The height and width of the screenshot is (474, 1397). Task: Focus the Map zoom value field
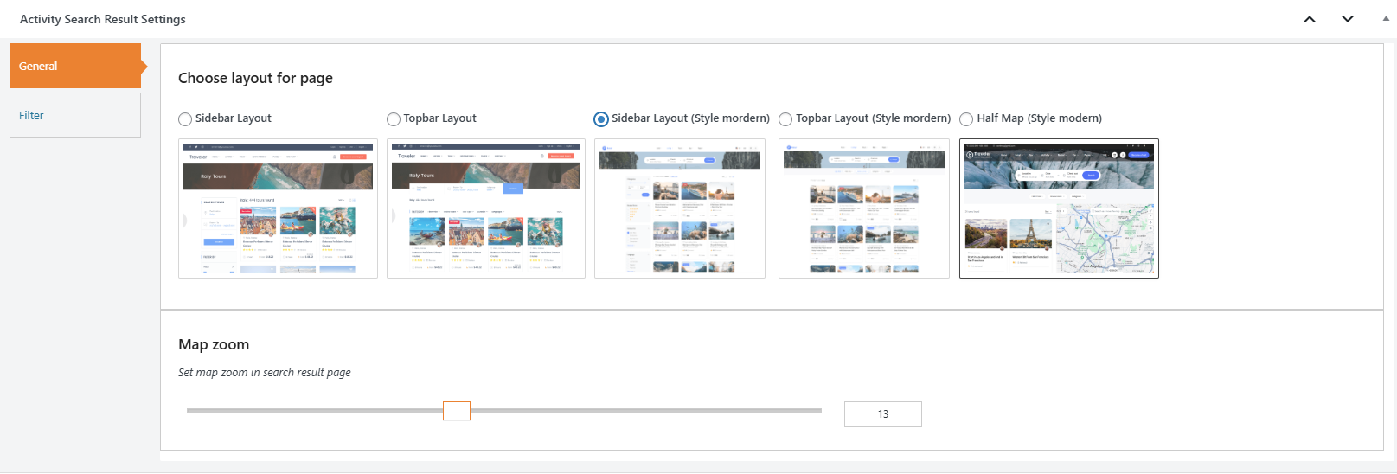(882, 414)
